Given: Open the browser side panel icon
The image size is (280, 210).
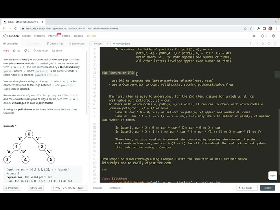Looking at the screenshot, I should [x=264, y=28].
